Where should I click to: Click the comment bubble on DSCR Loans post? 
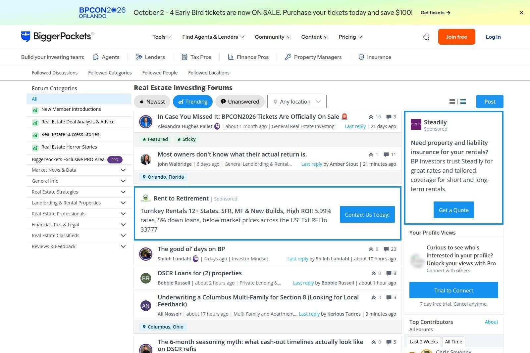(x=389, y=273)
